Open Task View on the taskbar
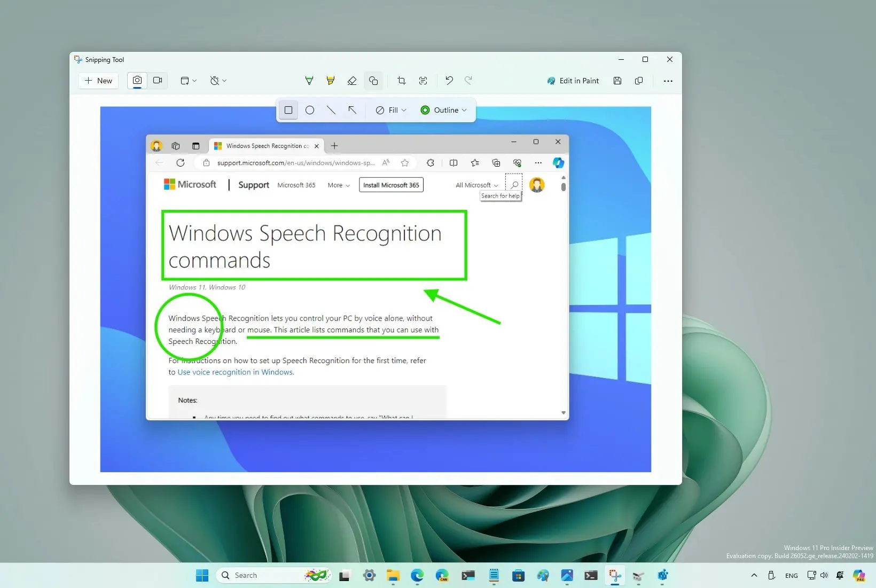 [345, 575]
